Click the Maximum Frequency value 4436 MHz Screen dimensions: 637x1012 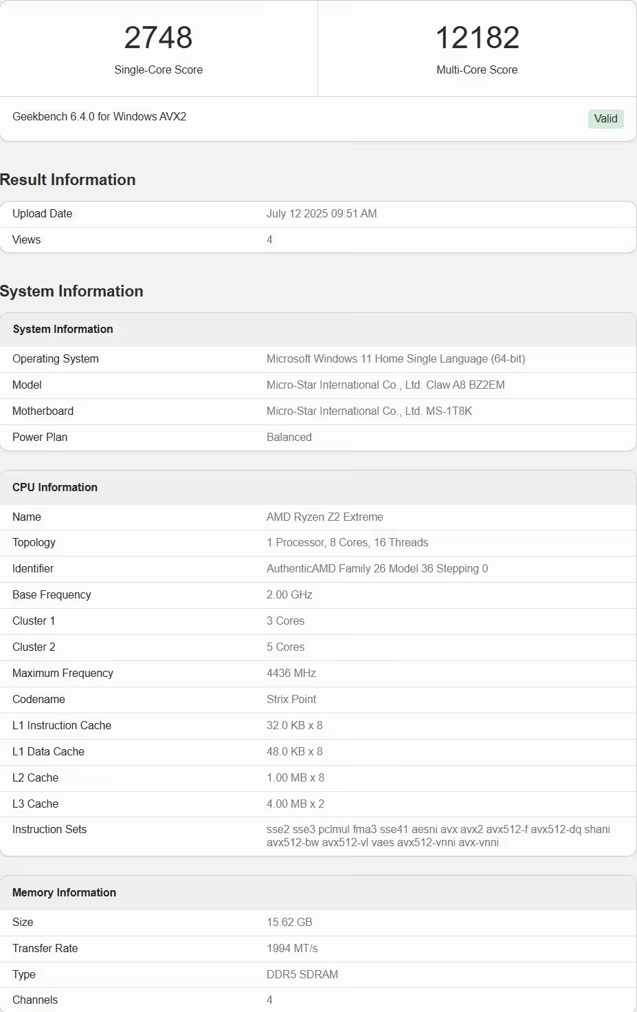pyautogui.click(x=291, y=673)
